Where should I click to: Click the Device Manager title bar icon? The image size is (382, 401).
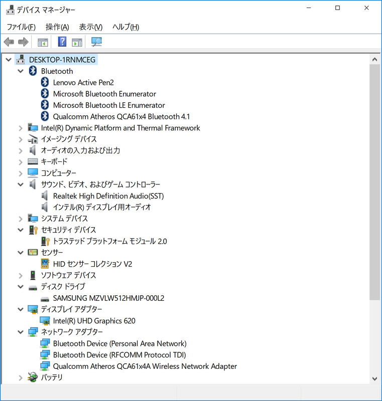10,10
